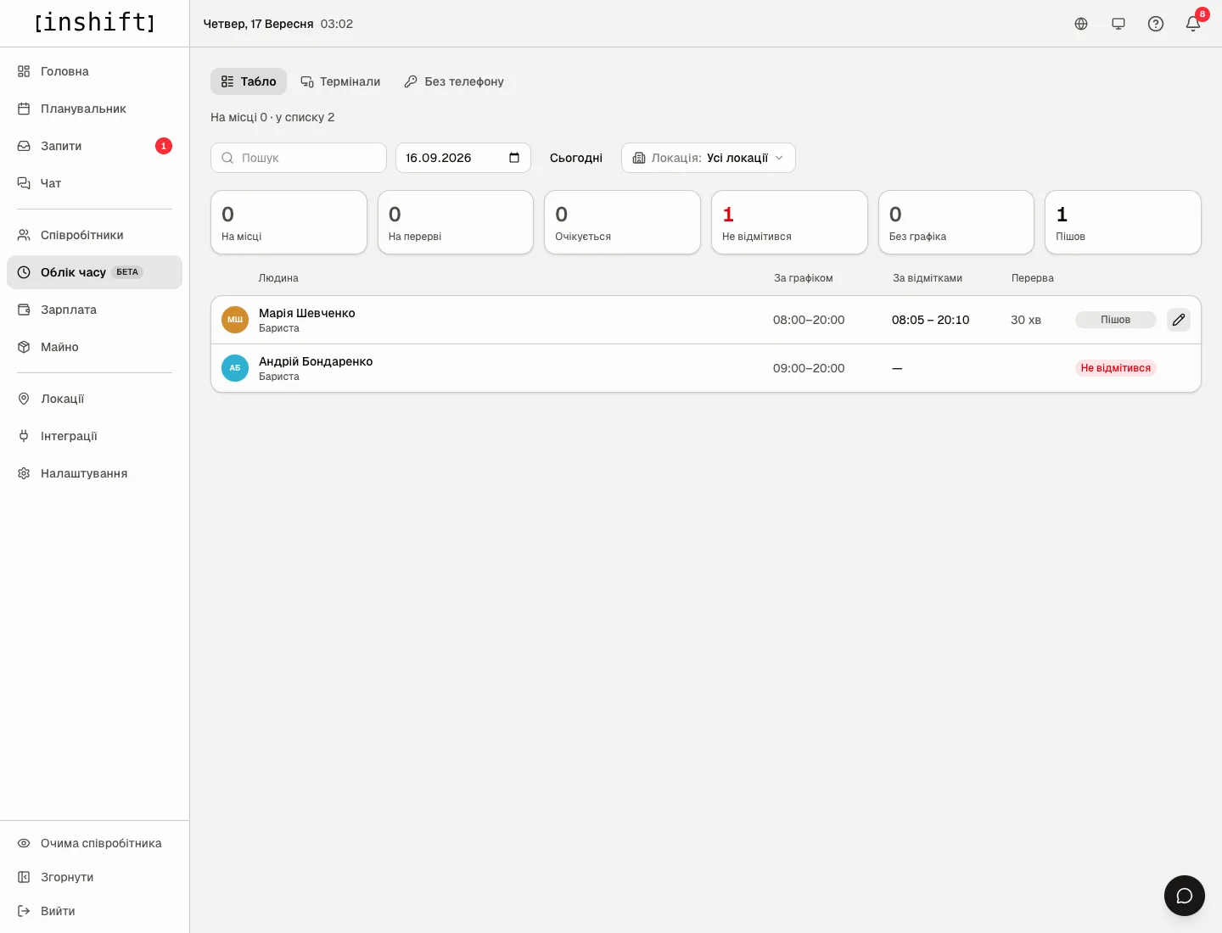The height and width of the screenshot is (933, 1222).
Task: Switch to Термінали tab
Action: coord(340,81)
